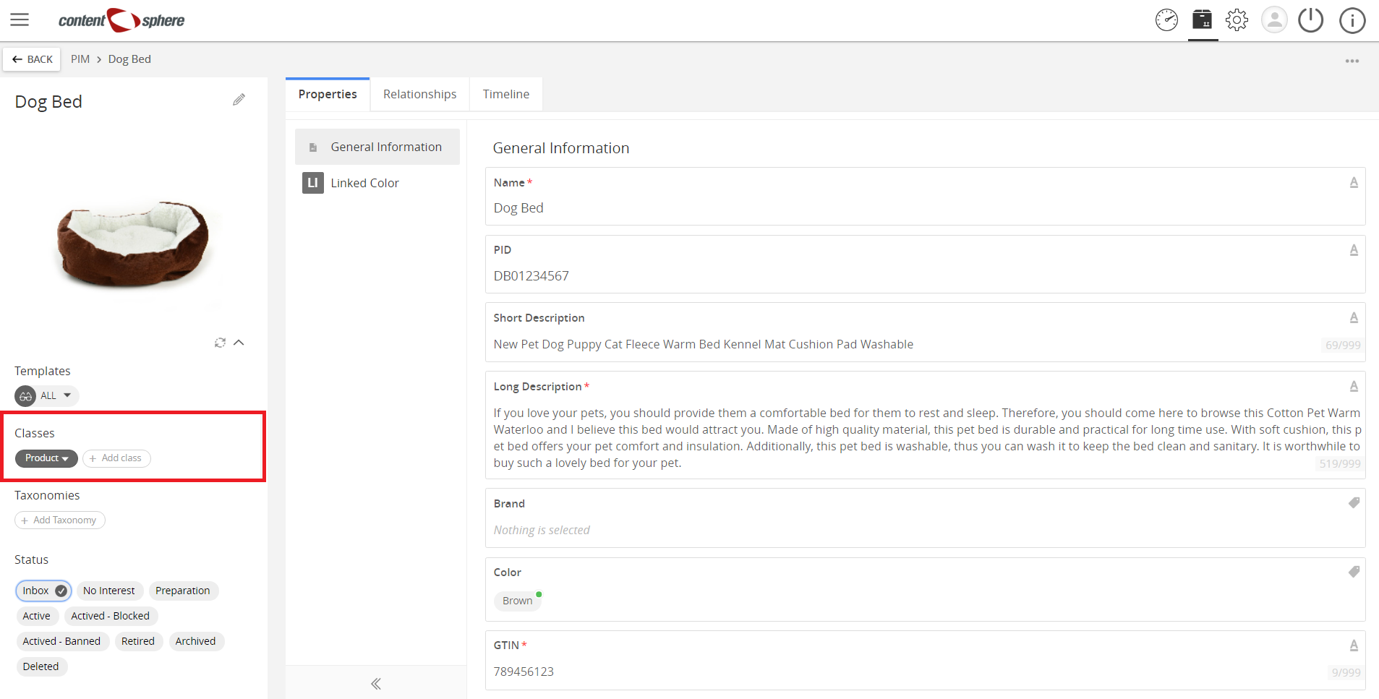Click the General Information document icon
Viewport: 1379px width, 699px height.
(x=313, y=147)
